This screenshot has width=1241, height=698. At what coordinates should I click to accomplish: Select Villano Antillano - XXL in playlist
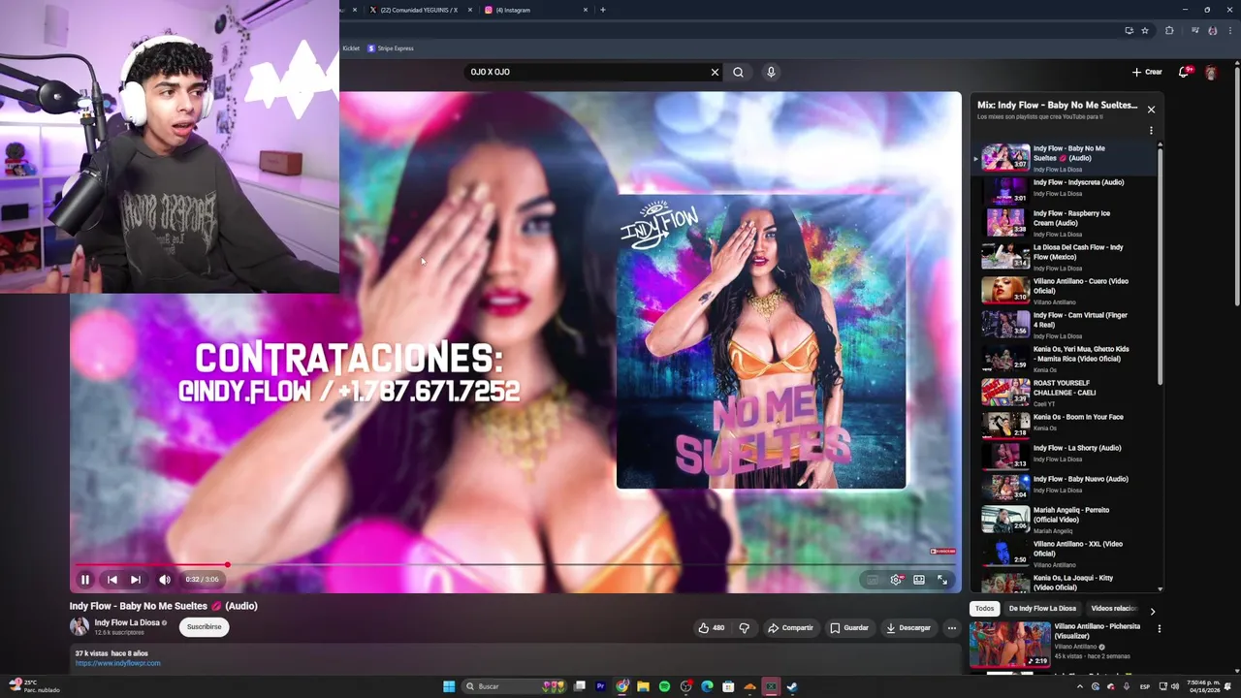click(x=1065, y=554)
